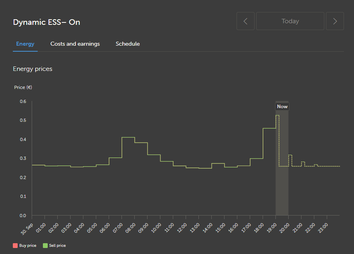
Task: Click the Today date button
Action: point(290,21)
